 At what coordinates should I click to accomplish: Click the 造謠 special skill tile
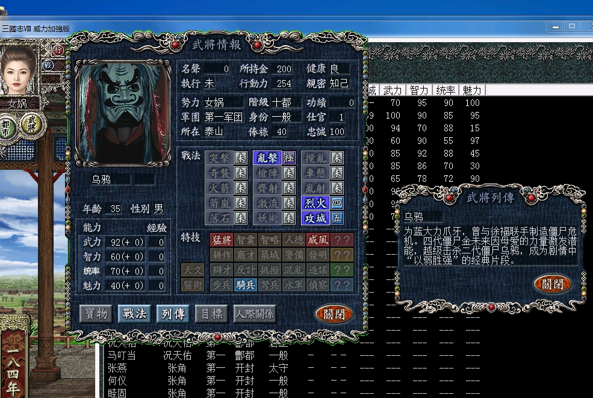click(x=318, y=270)
